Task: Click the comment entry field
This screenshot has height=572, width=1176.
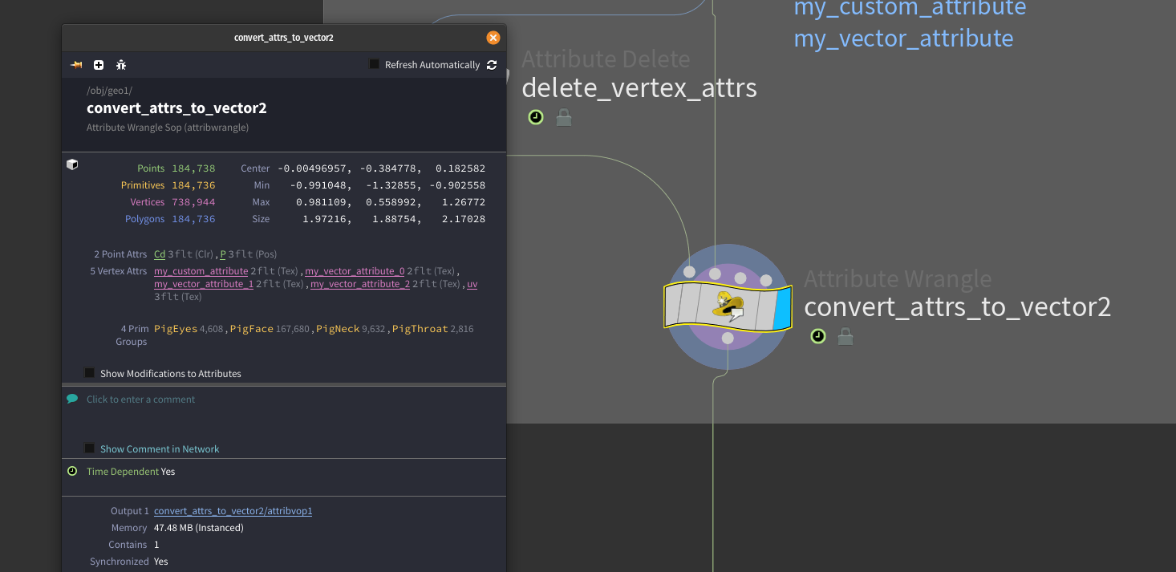Action: pyautogui.click(x=141, y=399)
